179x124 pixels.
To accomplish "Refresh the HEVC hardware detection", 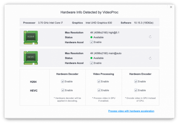I will 150,58.
